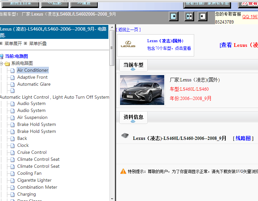Click the gray book icon beside 资料信息 entry
This screenshot has width=258, height=201.
tap(125, 136)
